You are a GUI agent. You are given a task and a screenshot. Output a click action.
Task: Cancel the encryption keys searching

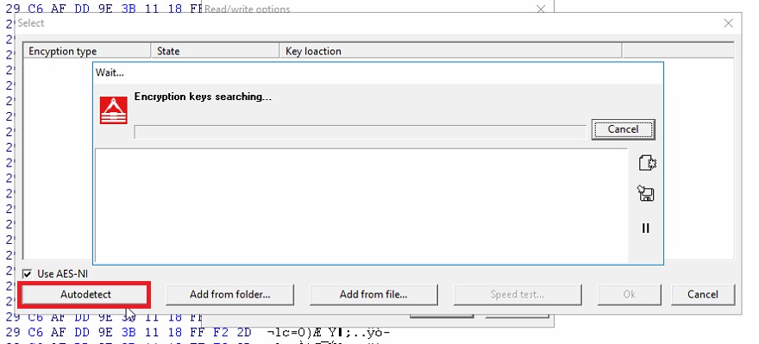click(x=623, y=129)
